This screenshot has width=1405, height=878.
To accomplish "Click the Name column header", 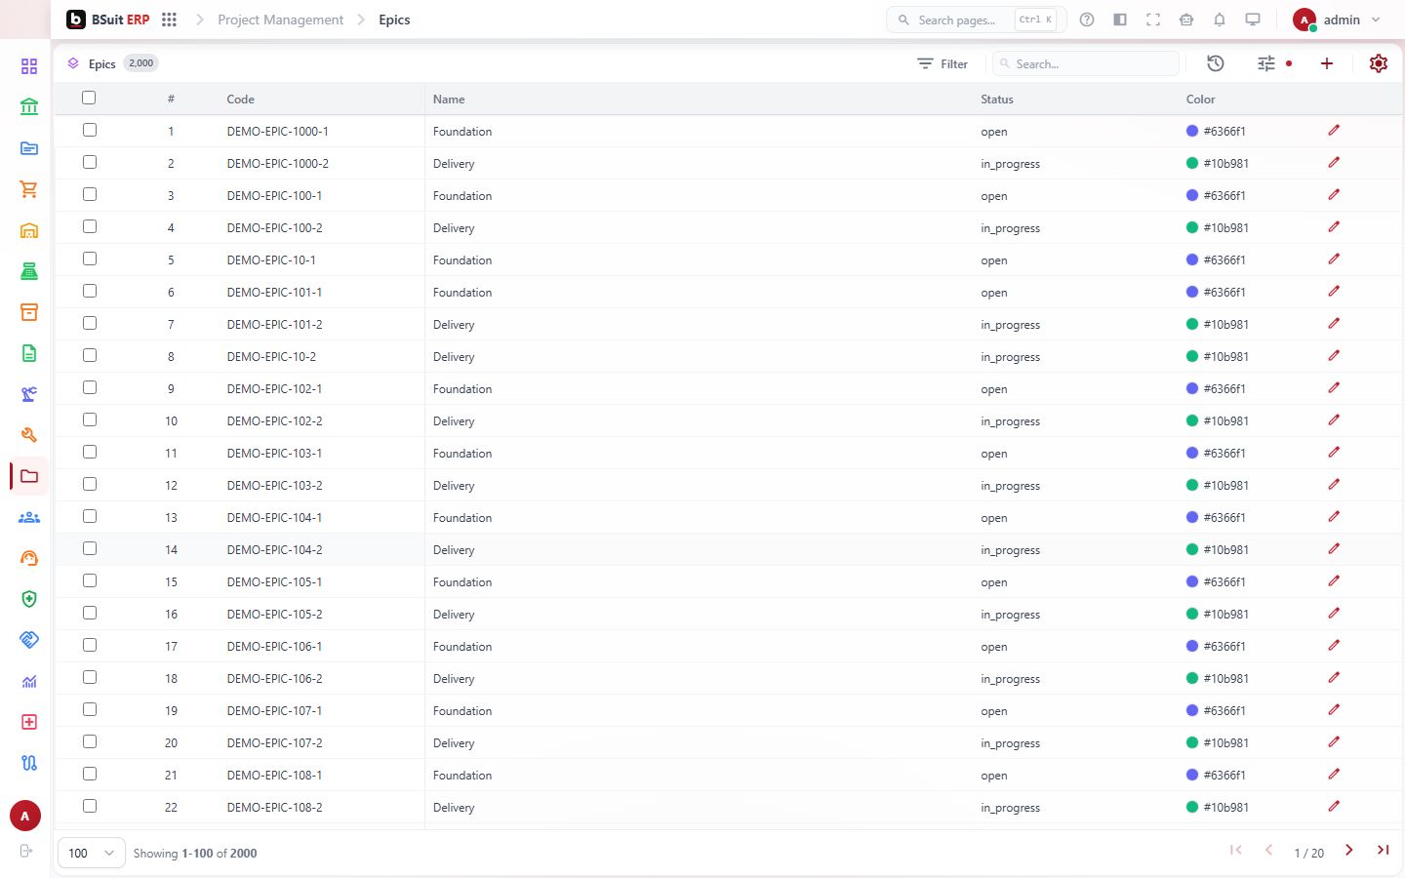I will pyautogui.click(x=449, y=100).
